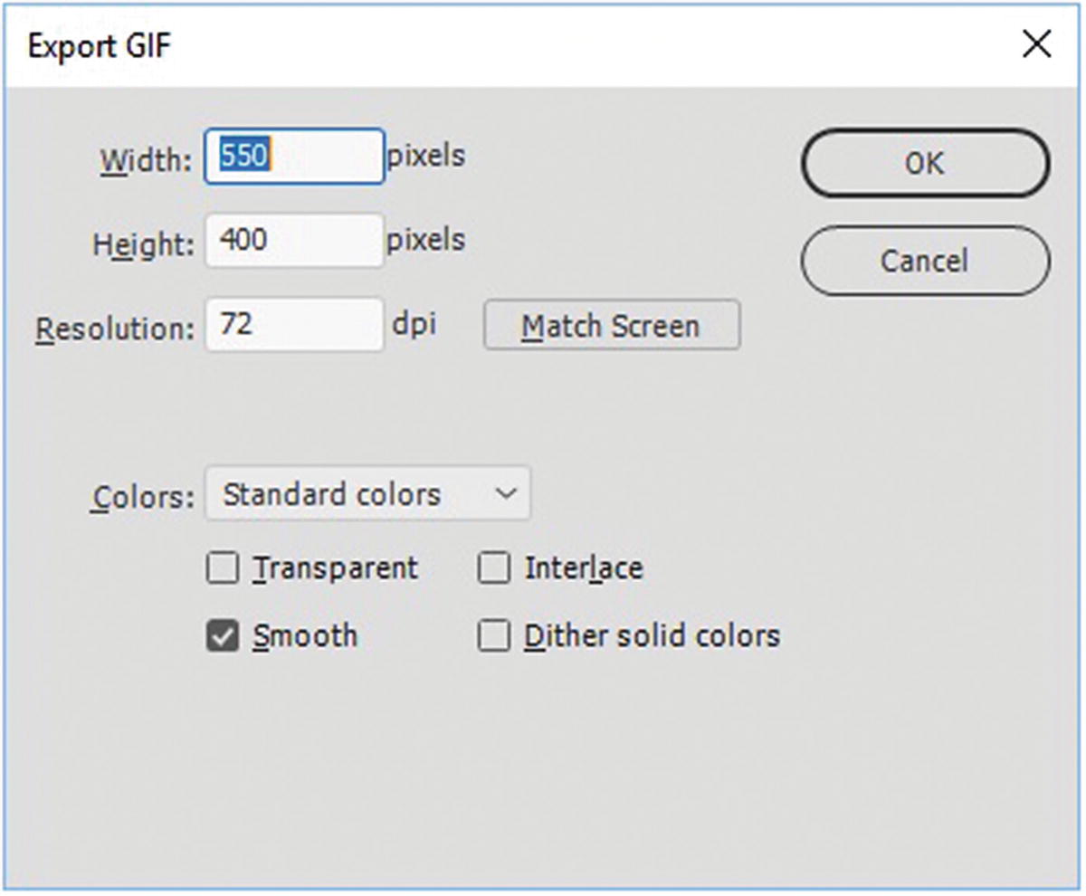Image resolution: width=1086 pixels, height=896 pixels.
Task: Enable the Transparent checkbox
Action: coord(223,569)
